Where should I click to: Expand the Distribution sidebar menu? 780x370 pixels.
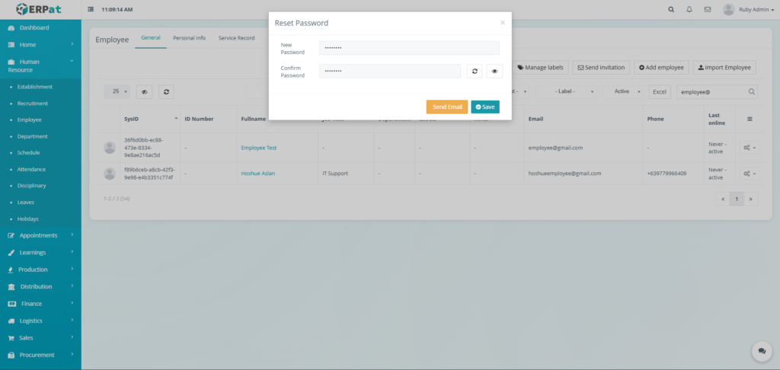coord(41,286)
